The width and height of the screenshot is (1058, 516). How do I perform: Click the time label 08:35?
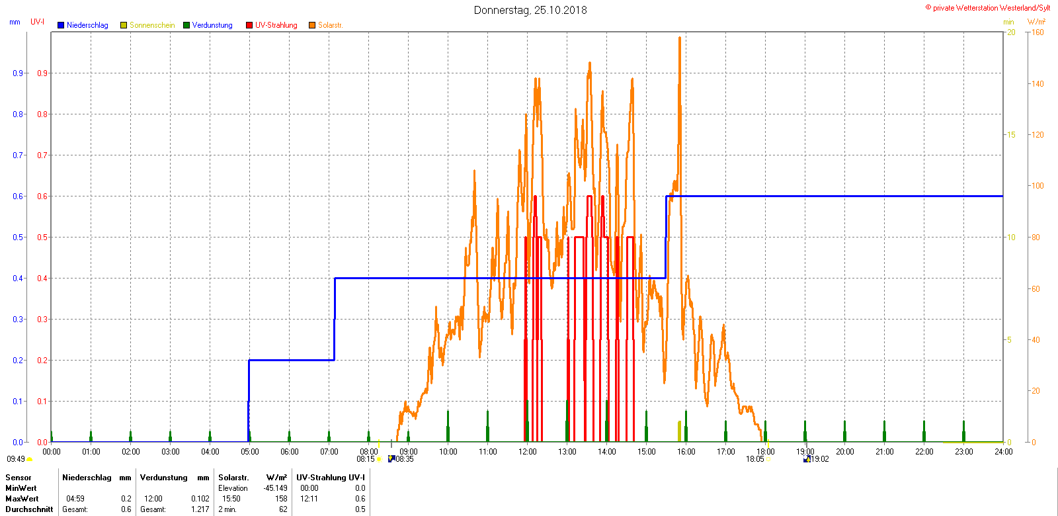point(405,459)
